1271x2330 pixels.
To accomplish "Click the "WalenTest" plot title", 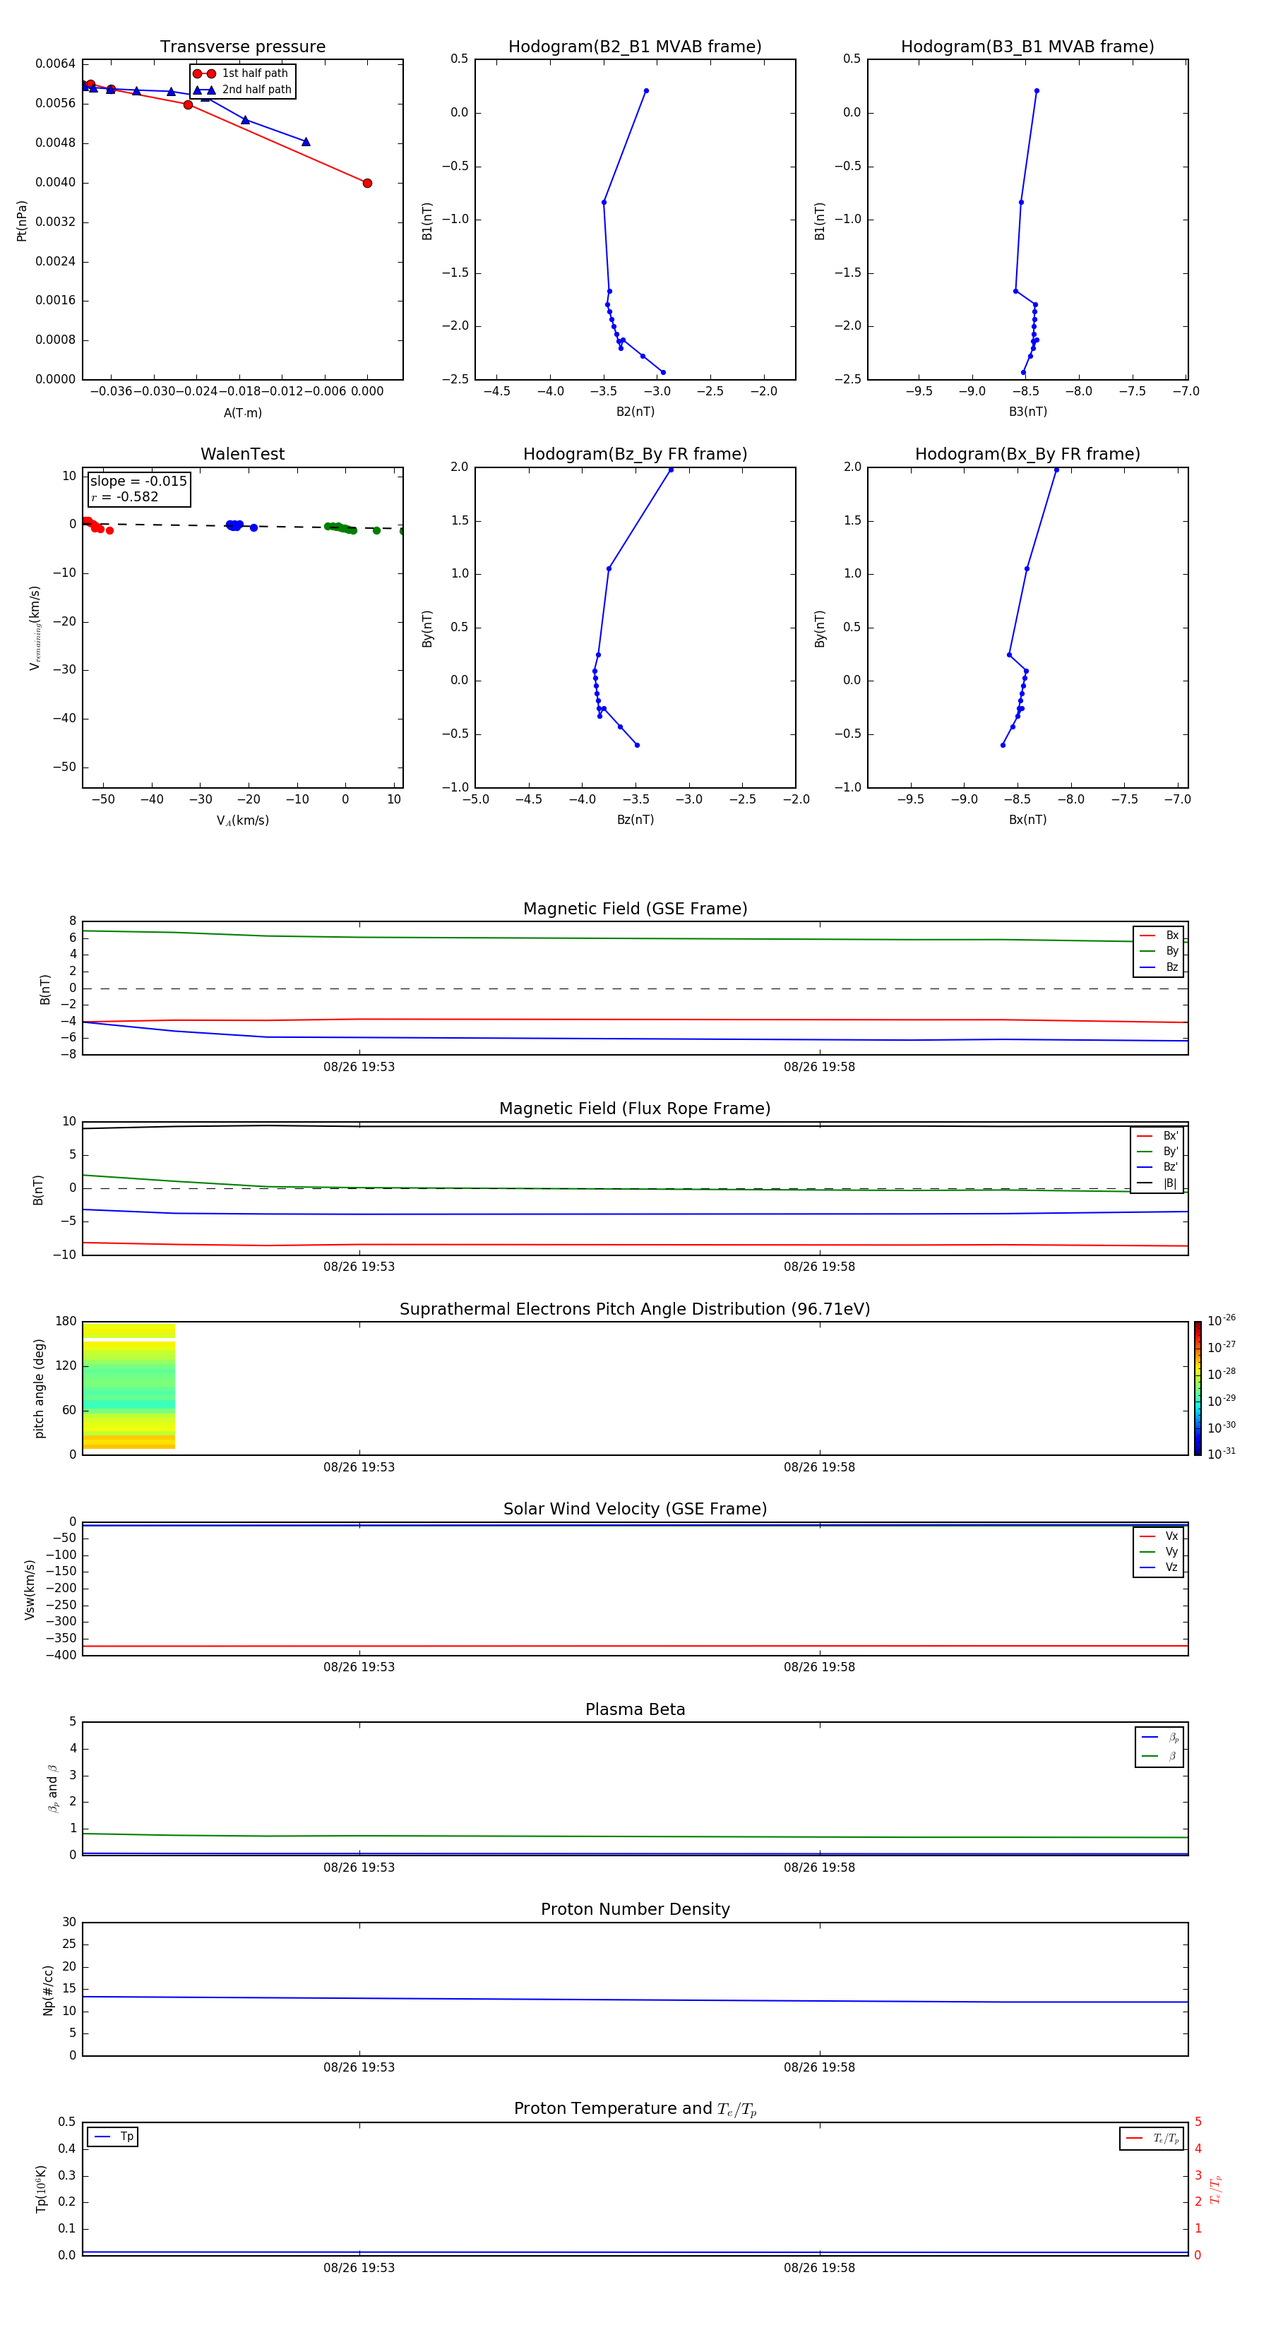I will (x=242, y=454).
